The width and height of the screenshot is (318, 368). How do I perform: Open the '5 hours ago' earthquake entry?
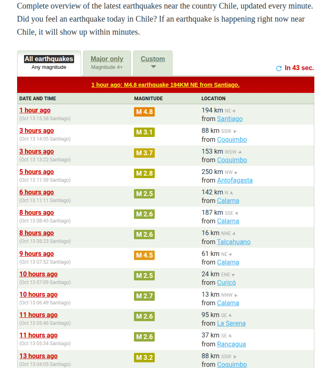click(x=37, y=172)
